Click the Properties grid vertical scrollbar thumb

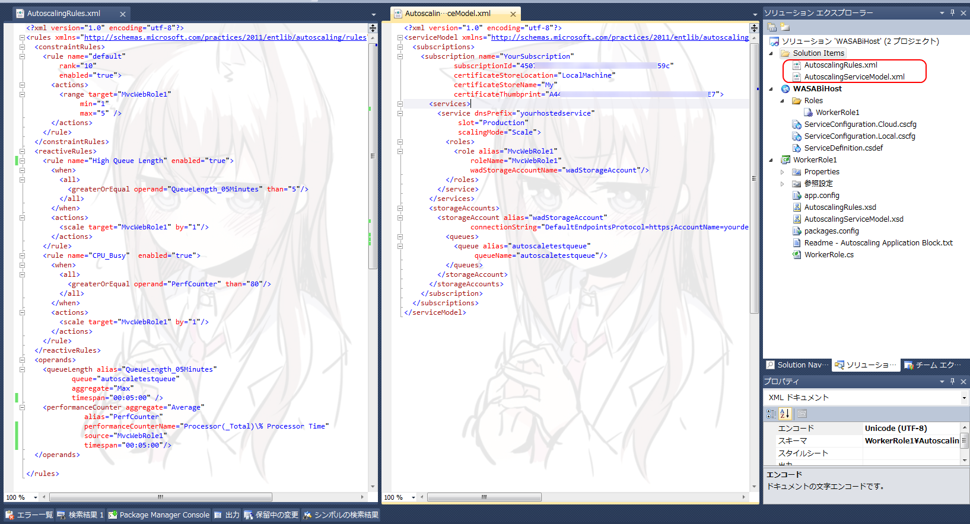coord(964,440)
